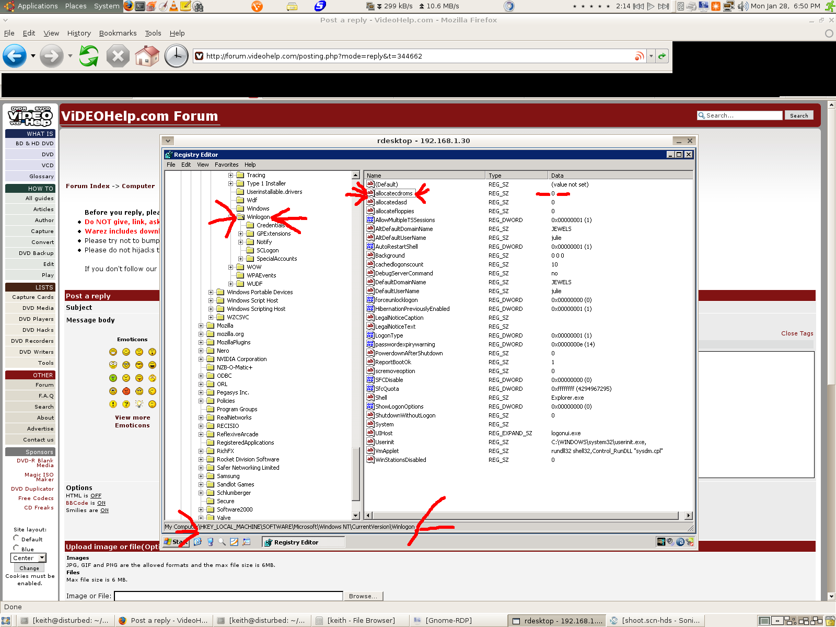Click the magnifier search quick launch icon
This screenshot has width=836, height=627.
click(222, 542)
